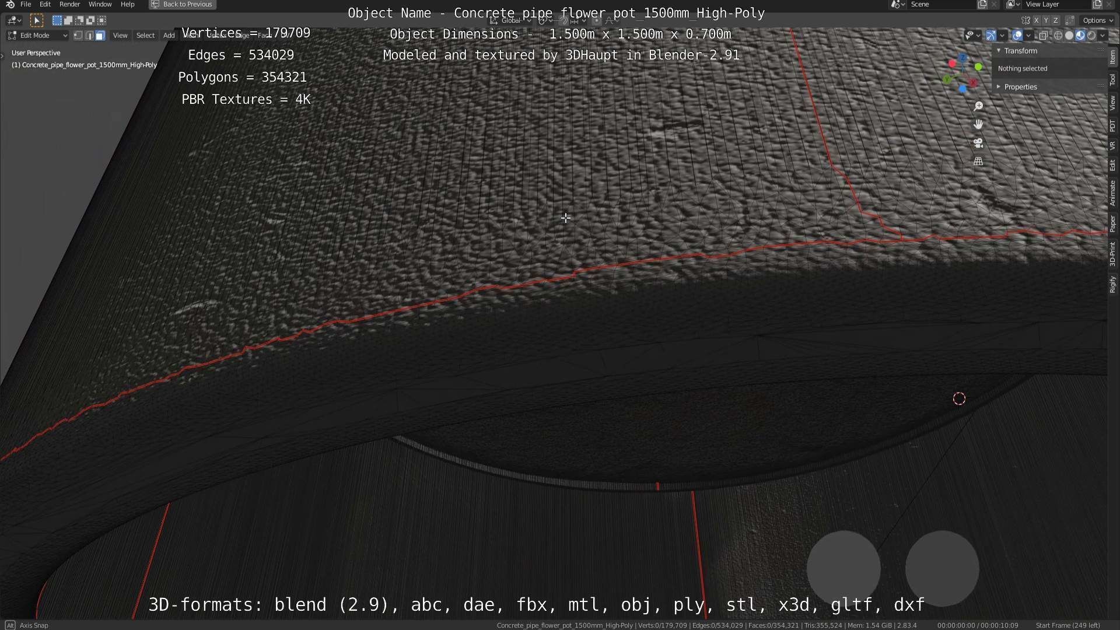
Task: Click the zoom in/out viewport icon
Action: [x=978, y=106]
